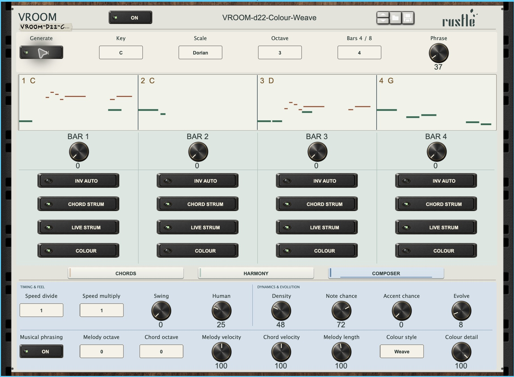Click the Colour detail knob

tap(462, 352)
